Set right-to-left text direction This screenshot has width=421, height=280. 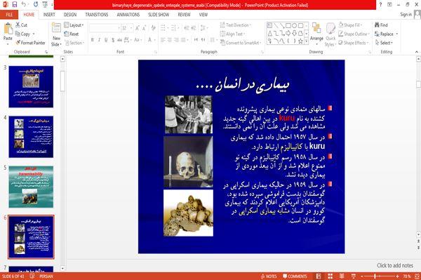tap(203, 40)
